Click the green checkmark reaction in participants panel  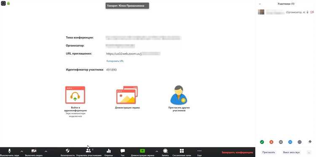click(x=262, y=142)
